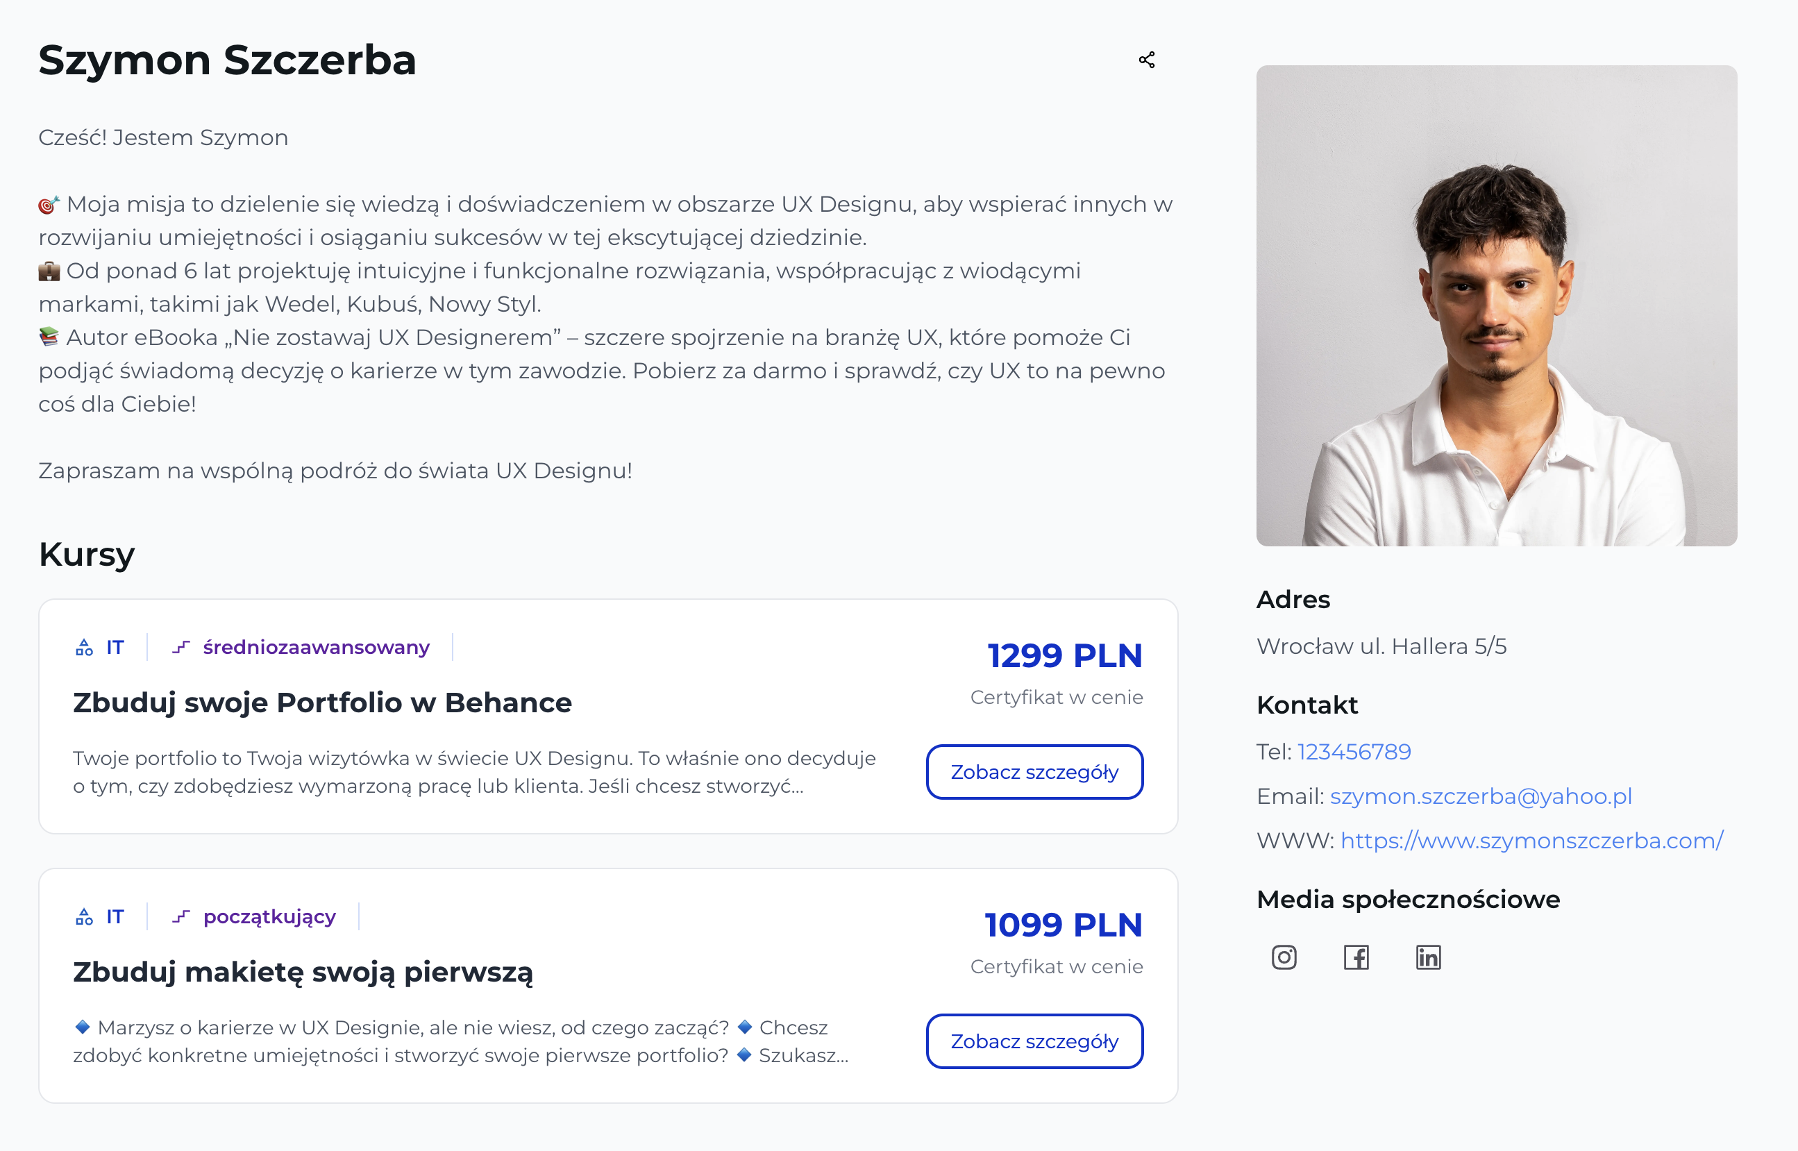Open the Facebook page icon
This screenshot has height=1151, width=1798.
click(x=1356, y=957)
